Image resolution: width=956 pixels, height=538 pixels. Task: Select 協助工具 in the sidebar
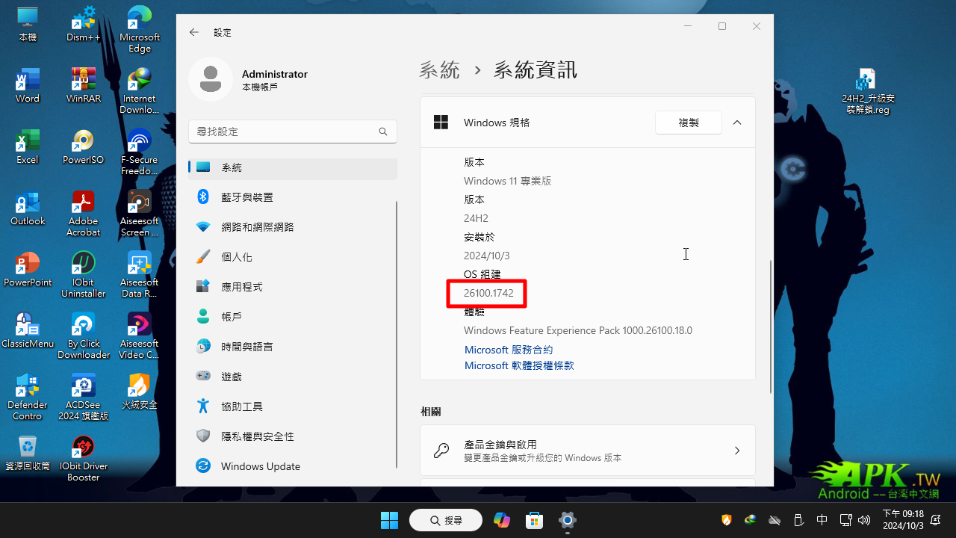pos(293,406)
